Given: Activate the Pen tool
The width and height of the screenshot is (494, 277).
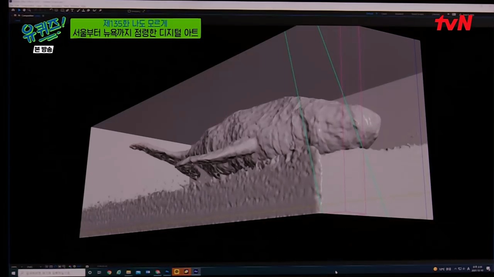Looking at the screenshot, I should 68,10.
